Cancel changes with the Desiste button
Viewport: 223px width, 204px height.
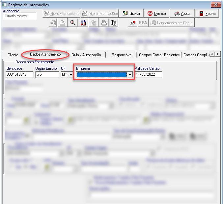coord(156,14)
